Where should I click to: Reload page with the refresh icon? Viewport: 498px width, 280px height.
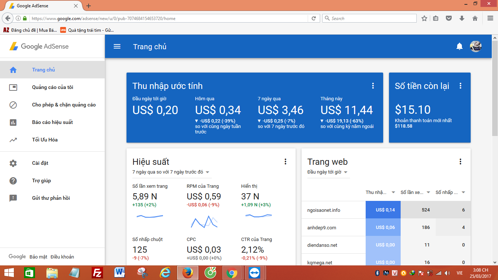314,18
